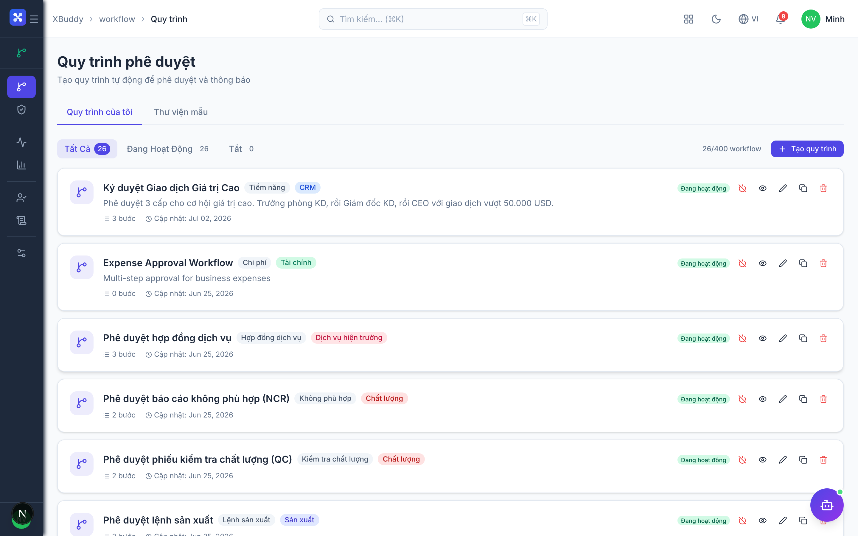Filter by Đang Hoạt Động workflows

(167, 149)
